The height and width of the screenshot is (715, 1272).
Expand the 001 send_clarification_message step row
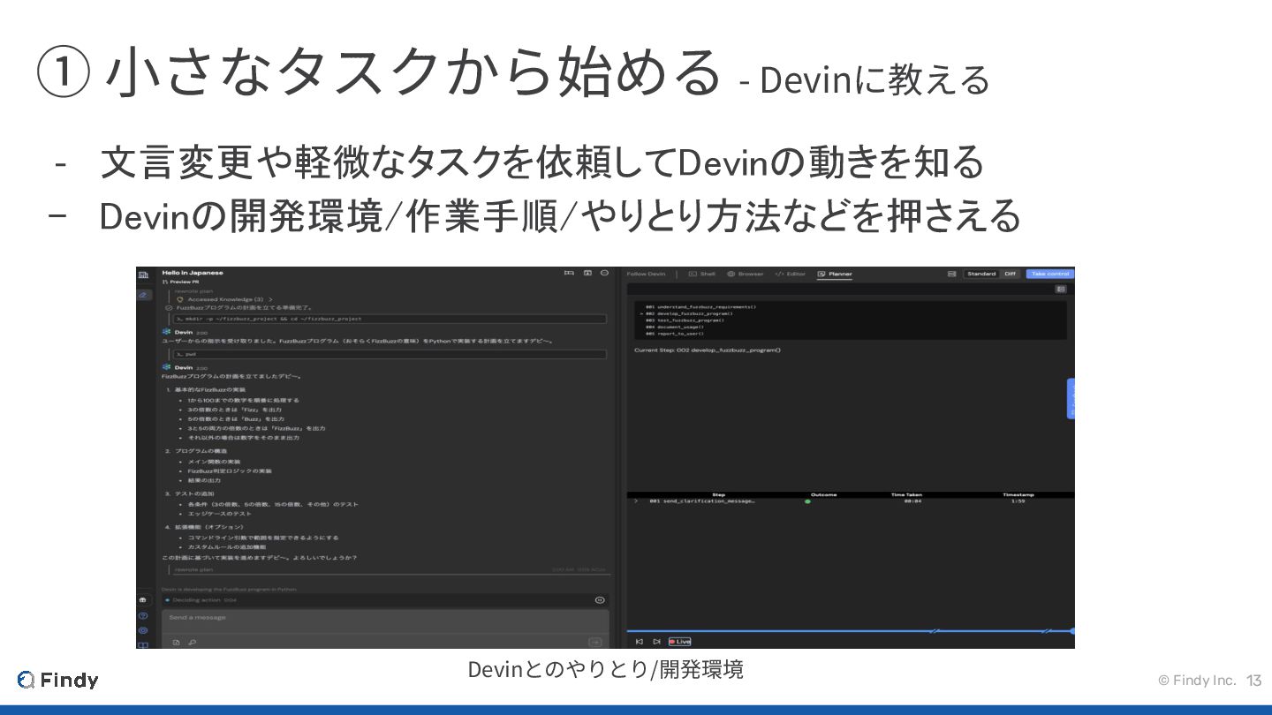point(851,501)
